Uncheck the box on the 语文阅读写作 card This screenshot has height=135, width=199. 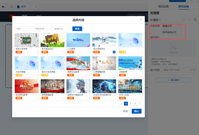tap(114, 52)
